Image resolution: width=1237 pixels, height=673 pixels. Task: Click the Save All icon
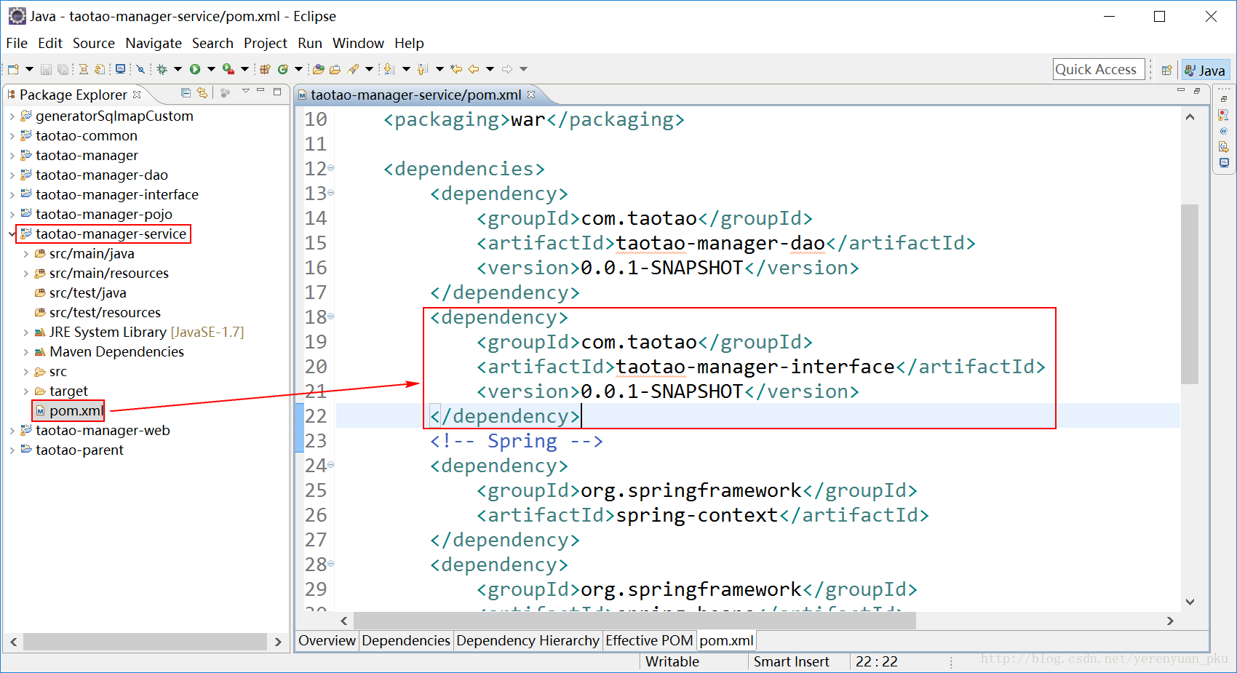click(63, 69)
